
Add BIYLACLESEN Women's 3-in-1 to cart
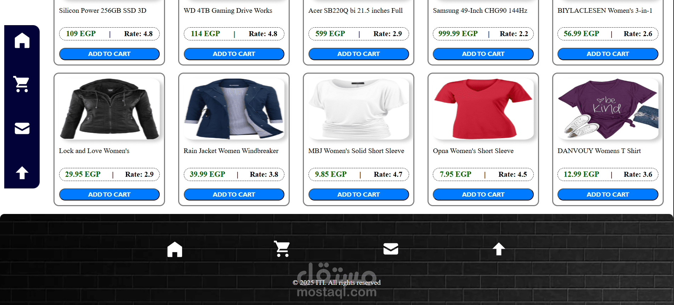pos(608,54)
